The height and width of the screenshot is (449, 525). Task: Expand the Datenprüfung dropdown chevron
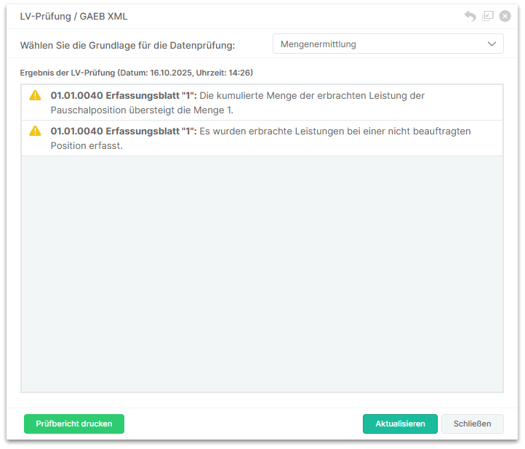pos(492,44)
